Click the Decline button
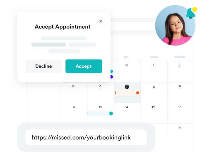This screenshot has height=160, width=214. (x=44, y=66)
